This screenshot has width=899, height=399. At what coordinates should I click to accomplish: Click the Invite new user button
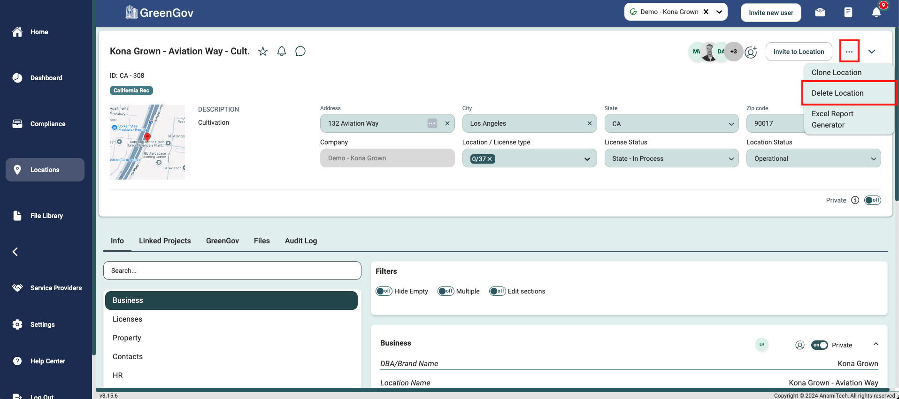(771, 13)
